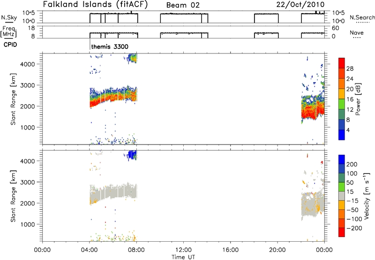The image size is (375, 260).
Task: Click the '100' label on Velocity colorbar
Action: (x=352, y=174)
